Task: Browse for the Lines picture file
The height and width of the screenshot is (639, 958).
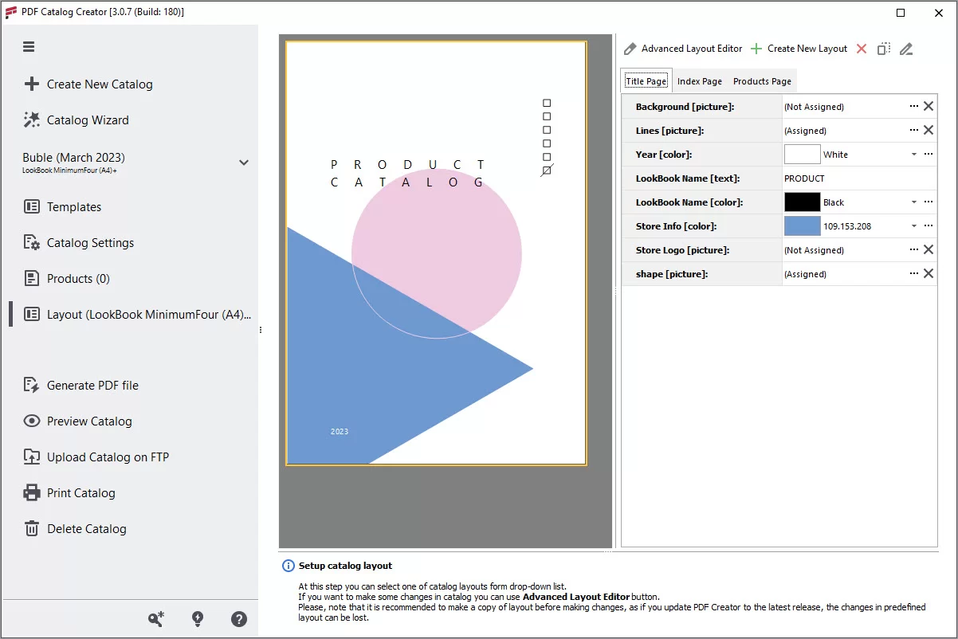Action: (x=914, y=131)
